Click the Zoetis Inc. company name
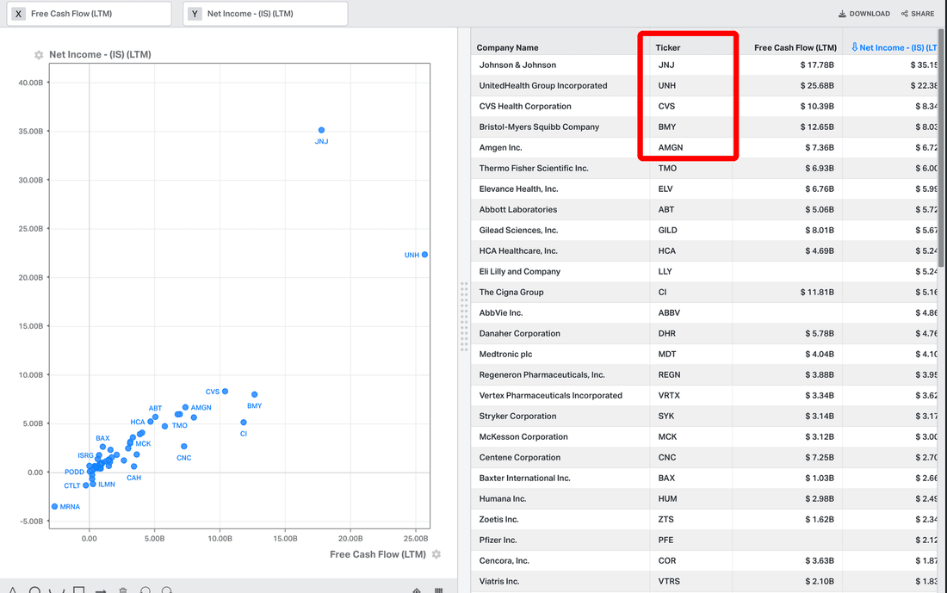The height and width of the screenshot is (593, 947). 498,519
